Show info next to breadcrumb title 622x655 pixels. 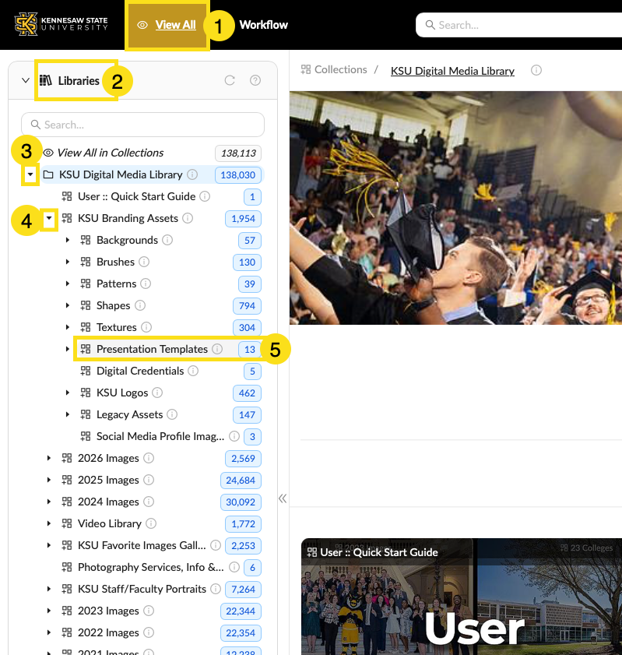(536, 70)
